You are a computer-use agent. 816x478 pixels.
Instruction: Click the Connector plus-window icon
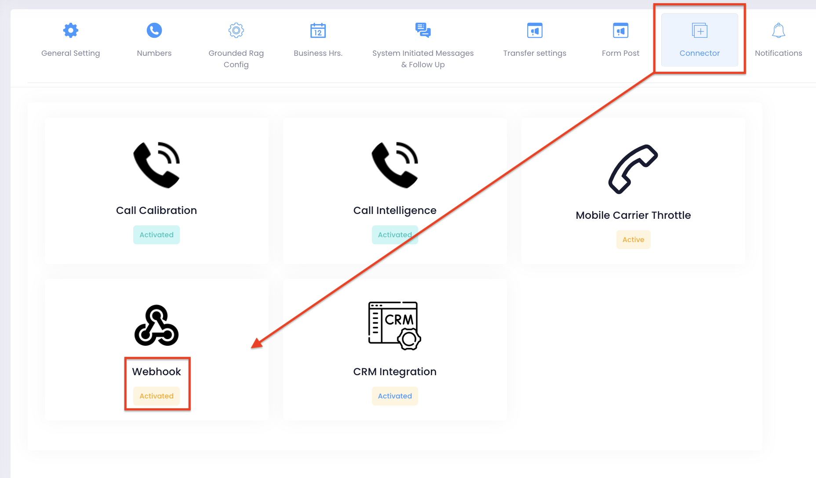pyautogui.click(x=699, y=30)
